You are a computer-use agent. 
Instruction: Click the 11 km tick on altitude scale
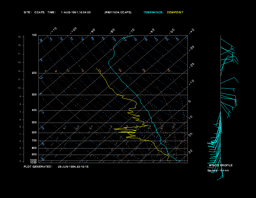tap(19, 80)
